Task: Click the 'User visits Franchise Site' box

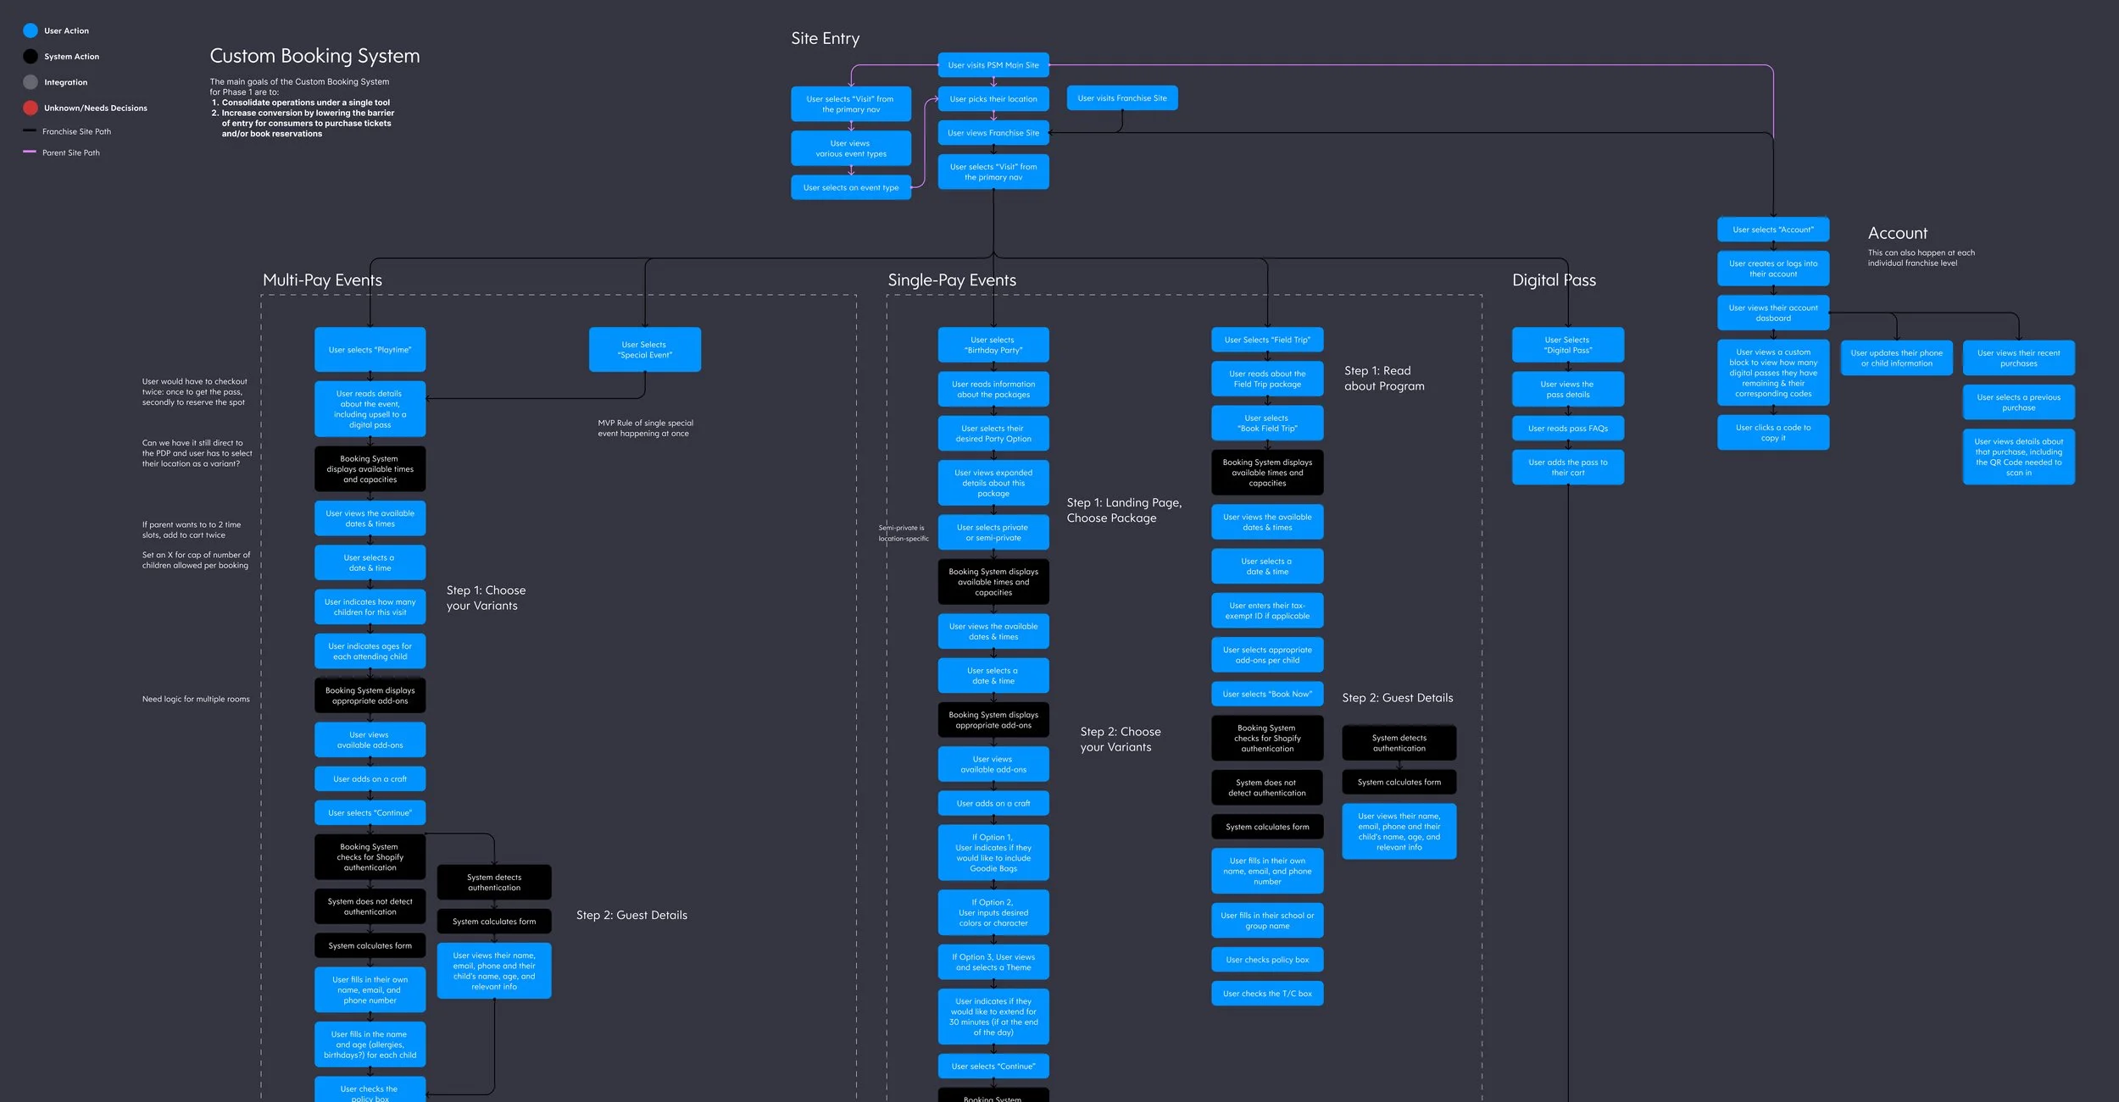Action: pos(1121,98)
